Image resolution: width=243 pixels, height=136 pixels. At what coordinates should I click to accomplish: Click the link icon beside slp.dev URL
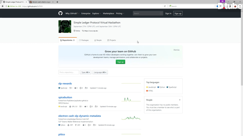[x=83, y=31]
